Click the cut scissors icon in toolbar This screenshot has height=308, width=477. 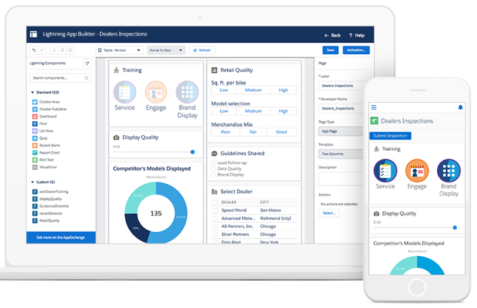(x=54, y=50)
